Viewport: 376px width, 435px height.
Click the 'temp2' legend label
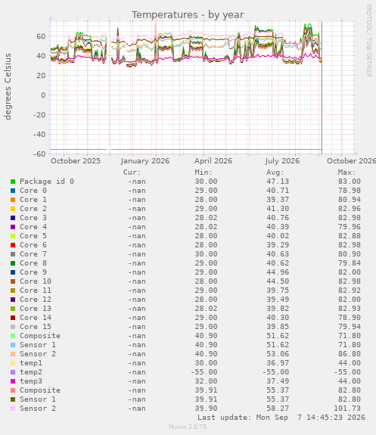[x=31, y=372]
